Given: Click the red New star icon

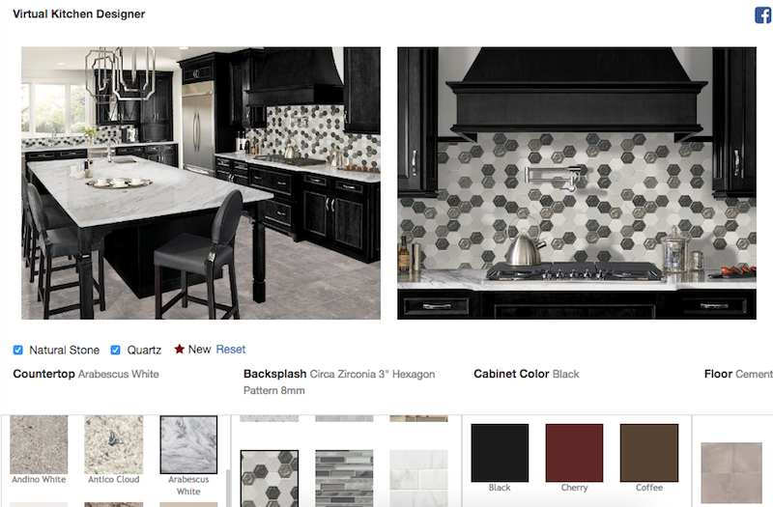Looking at the screenshot, I should click(180, 350).
